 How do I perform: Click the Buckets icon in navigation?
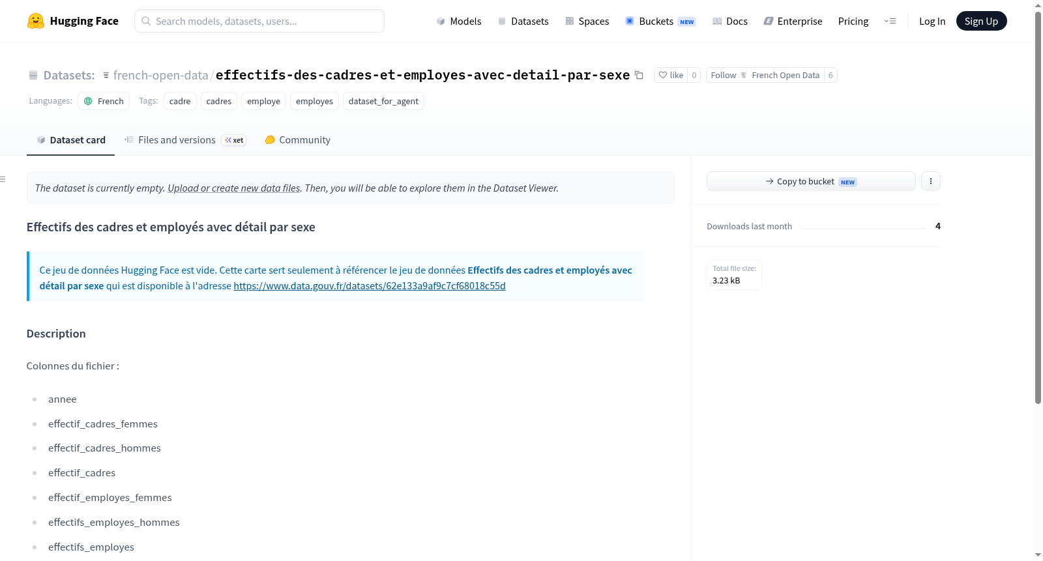click(x=630, y=21)
